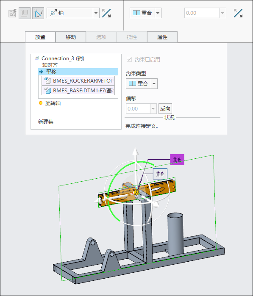Click 新建集 to add a set

[x=46, y=122]
